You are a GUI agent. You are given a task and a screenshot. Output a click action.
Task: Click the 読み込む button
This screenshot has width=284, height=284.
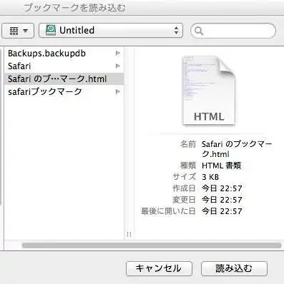234,268
